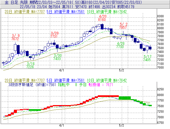Click the 安7085(22/03/03) header value

[126, 2]
